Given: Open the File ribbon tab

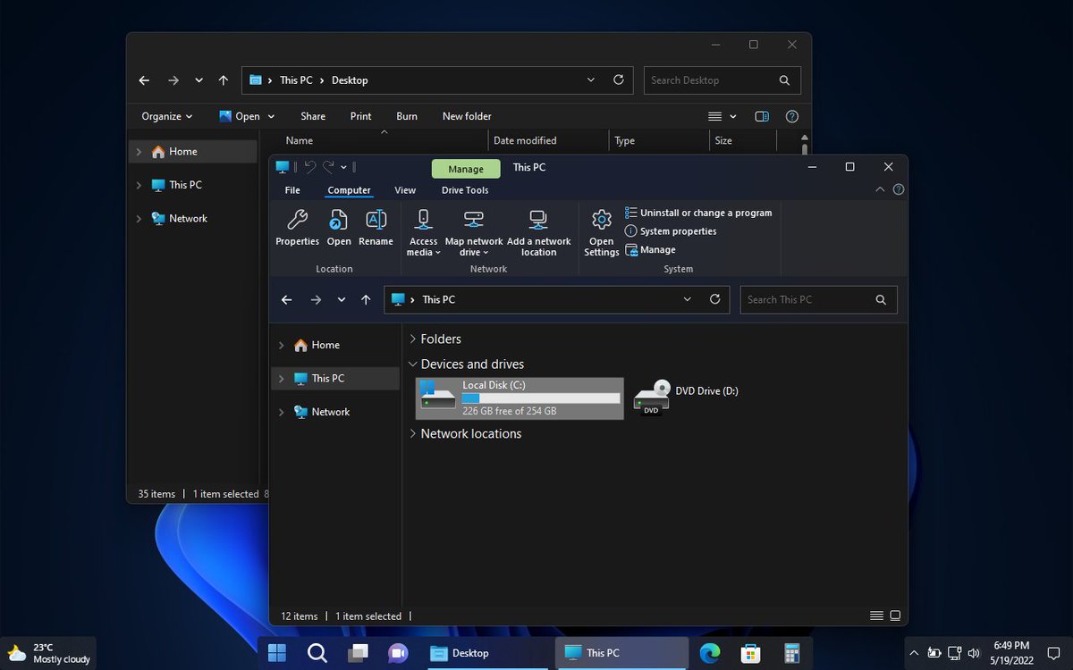Looking at the screenshot, I should (x=292, y=190).
